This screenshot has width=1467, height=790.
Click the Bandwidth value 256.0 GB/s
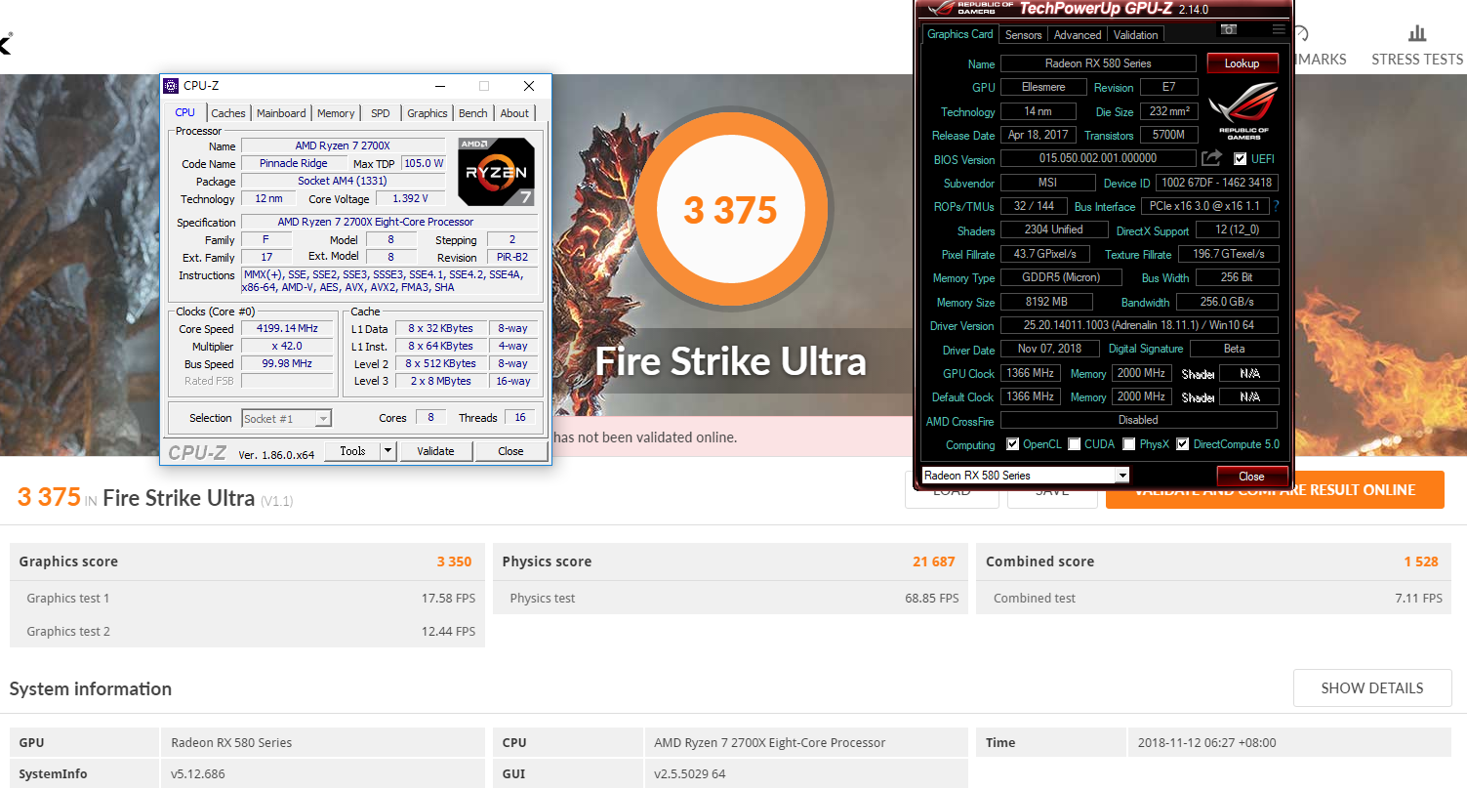[x=1227, y=302]
